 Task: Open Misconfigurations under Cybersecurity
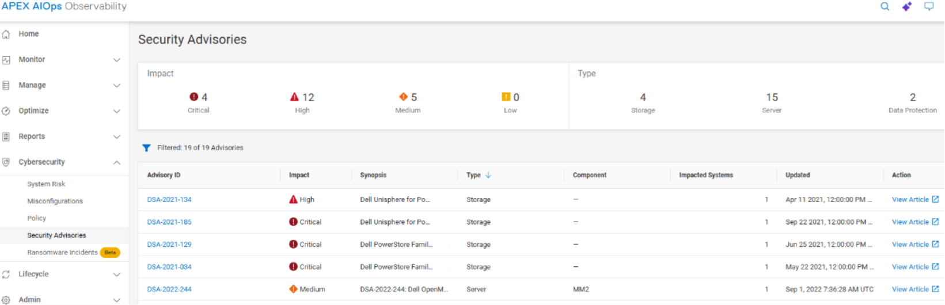pos(55,201)
